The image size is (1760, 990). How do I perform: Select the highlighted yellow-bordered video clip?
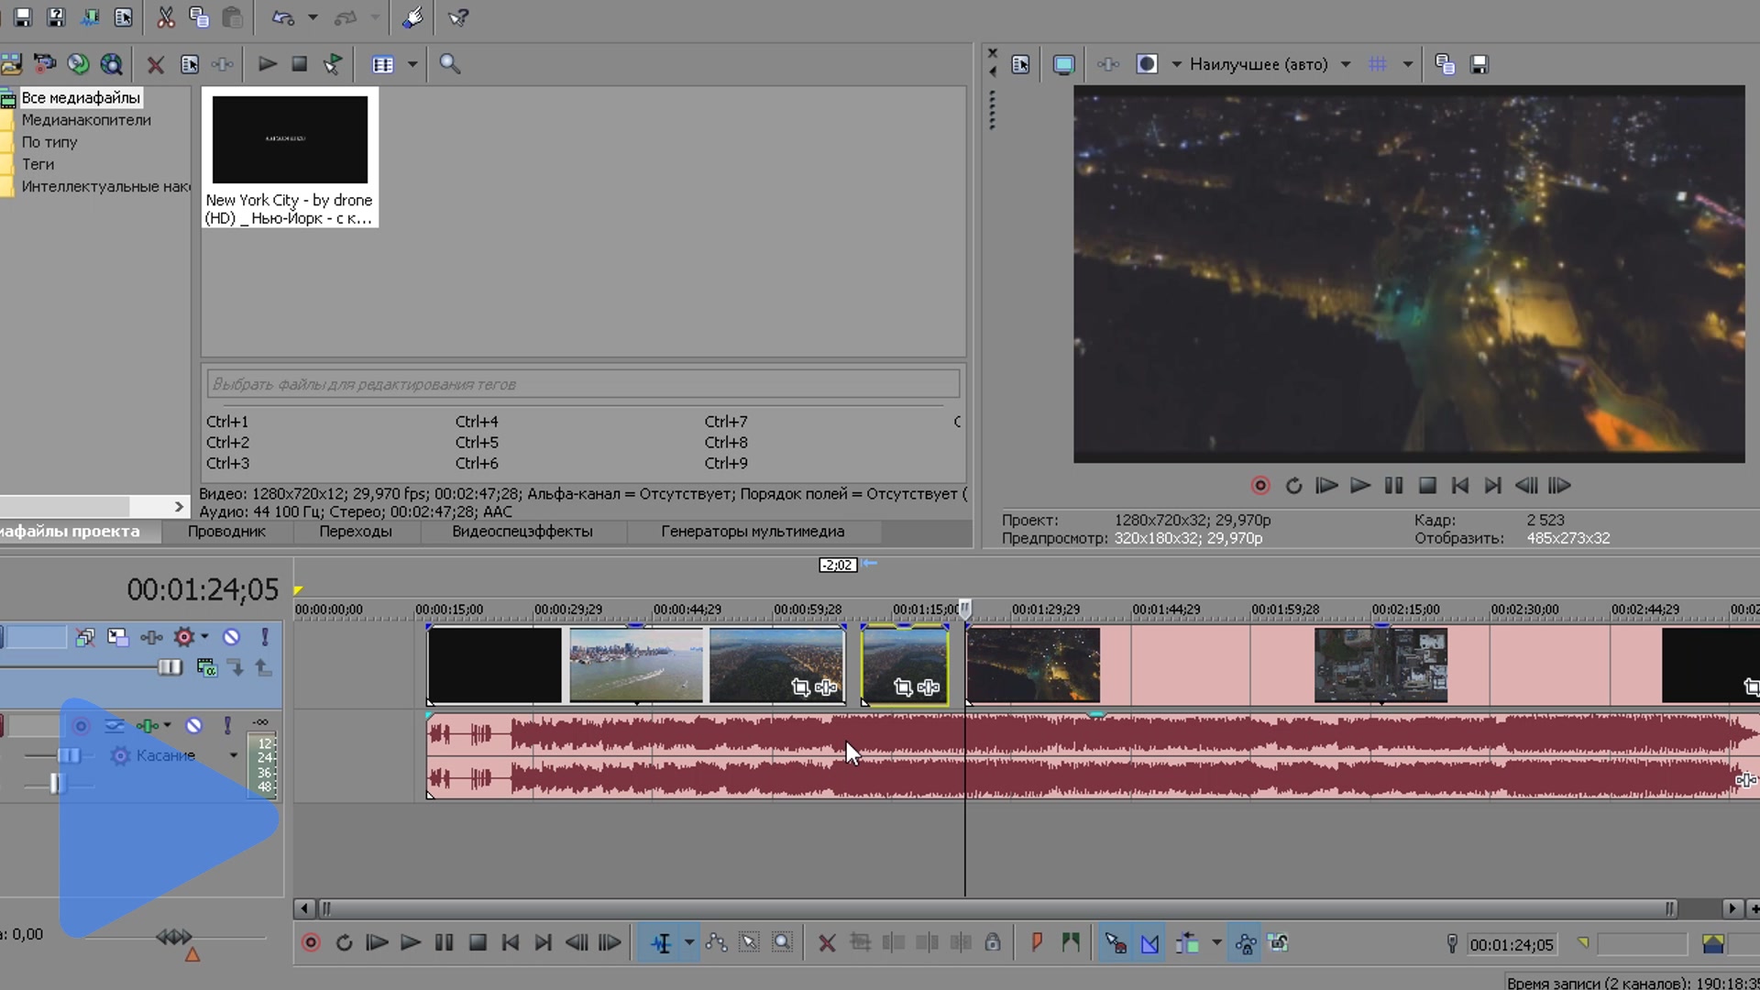(904, 665)
